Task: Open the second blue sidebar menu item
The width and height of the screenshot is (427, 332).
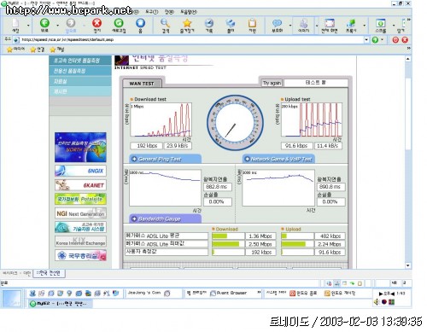Action: (80, 71)
